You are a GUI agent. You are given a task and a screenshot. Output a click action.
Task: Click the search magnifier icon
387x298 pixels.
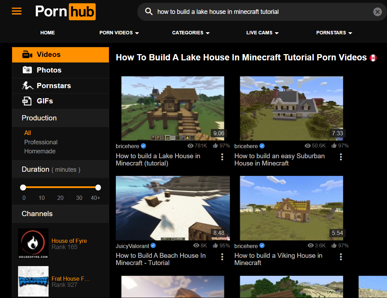[148, 11]
